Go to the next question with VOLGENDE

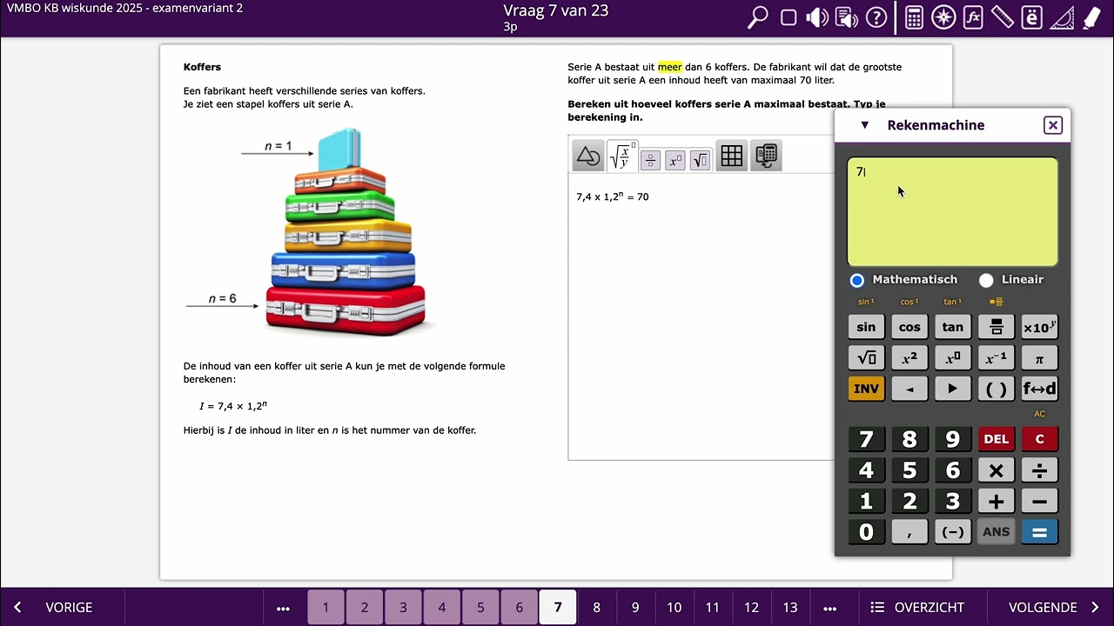click(x=1051, y=608)
